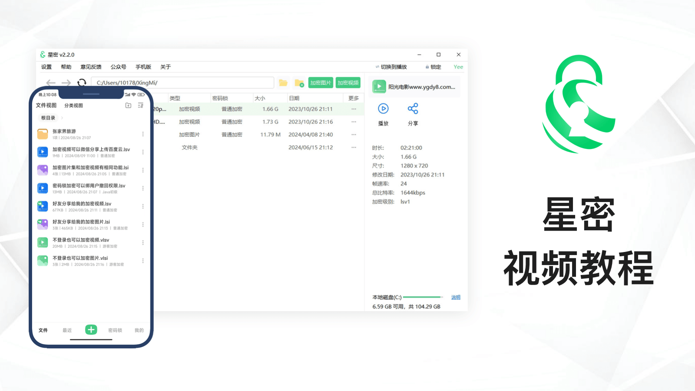Viewport: 695px width, 391px height.
Task: Sort by the 密码锁 column header
Action: [220, 98]
